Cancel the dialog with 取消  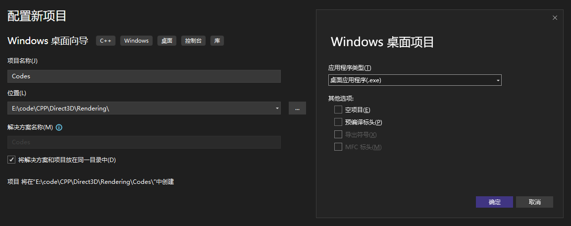[534, 202]
